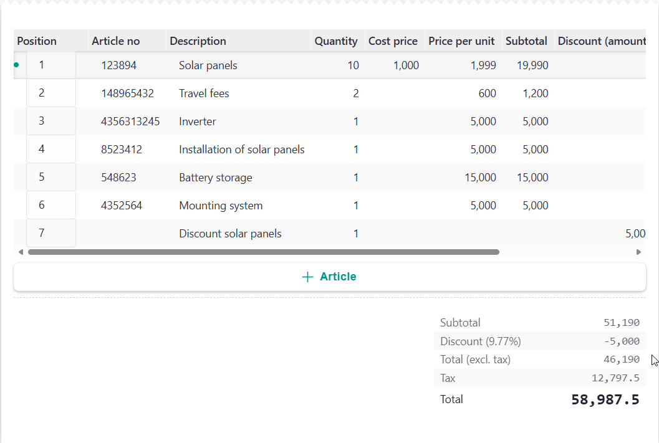
Task: Click the Quantity column header
Action: 336,41
